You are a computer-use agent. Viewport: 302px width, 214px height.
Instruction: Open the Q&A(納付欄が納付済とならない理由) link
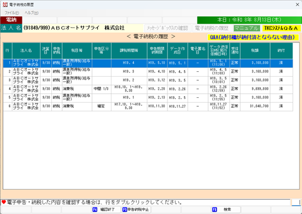pos(253,37)
